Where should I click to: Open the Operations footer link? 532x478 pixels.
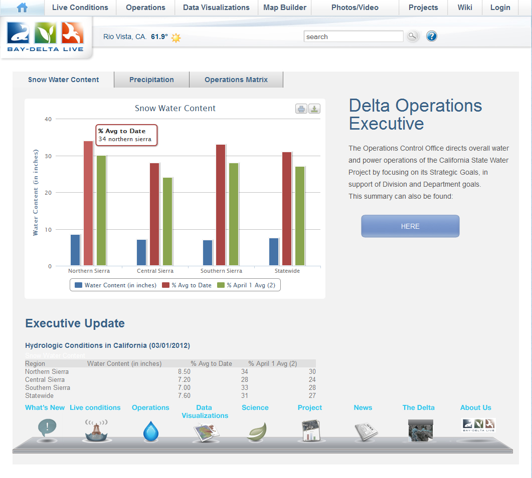pos(150,407)
